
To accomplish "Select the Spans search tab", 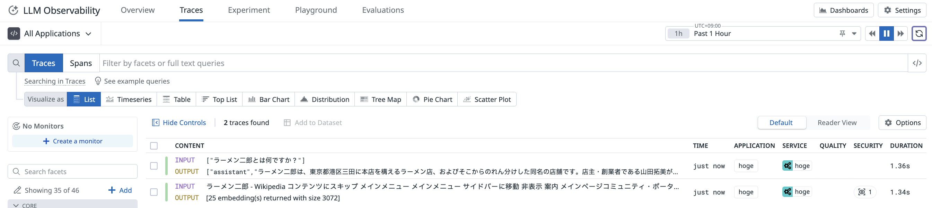I will pos(80,63).
